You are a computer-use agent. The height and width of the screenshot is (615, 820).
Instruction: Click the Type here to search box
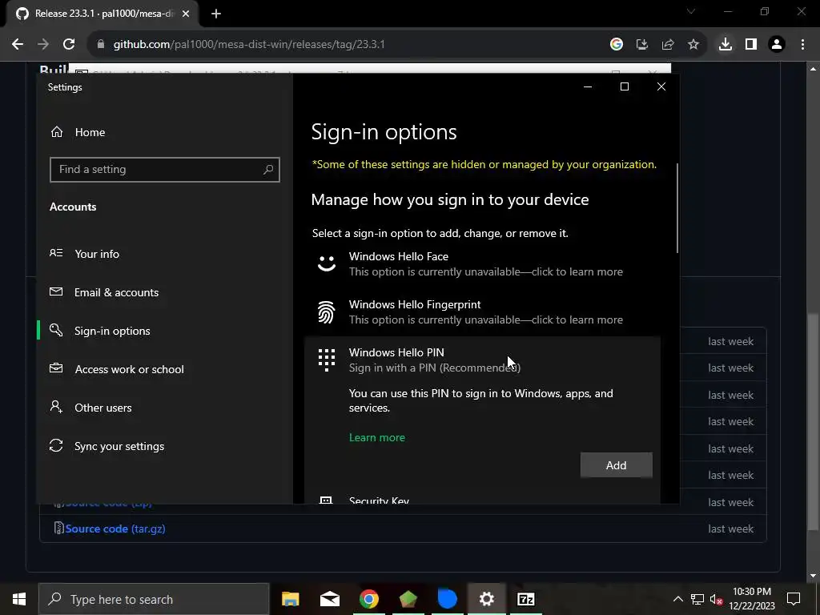[154, 599]
